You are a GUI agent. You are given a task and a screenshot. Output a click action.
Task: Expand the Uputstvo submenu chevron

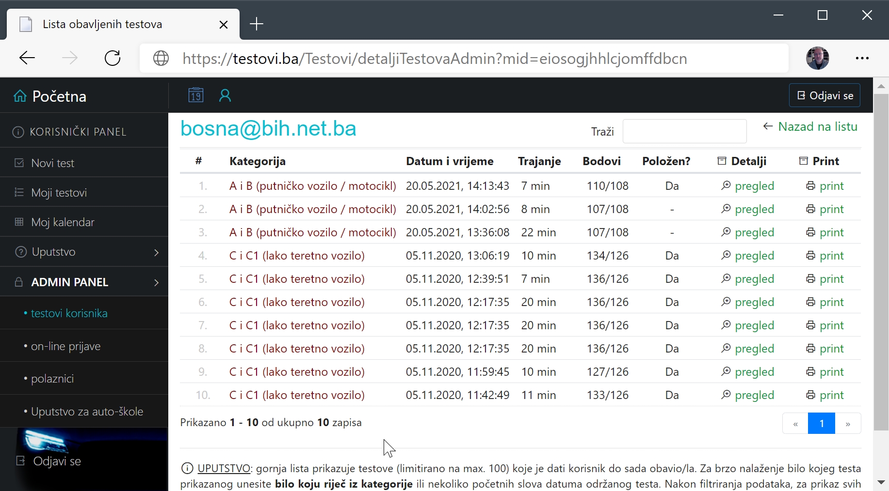[156, 252]
